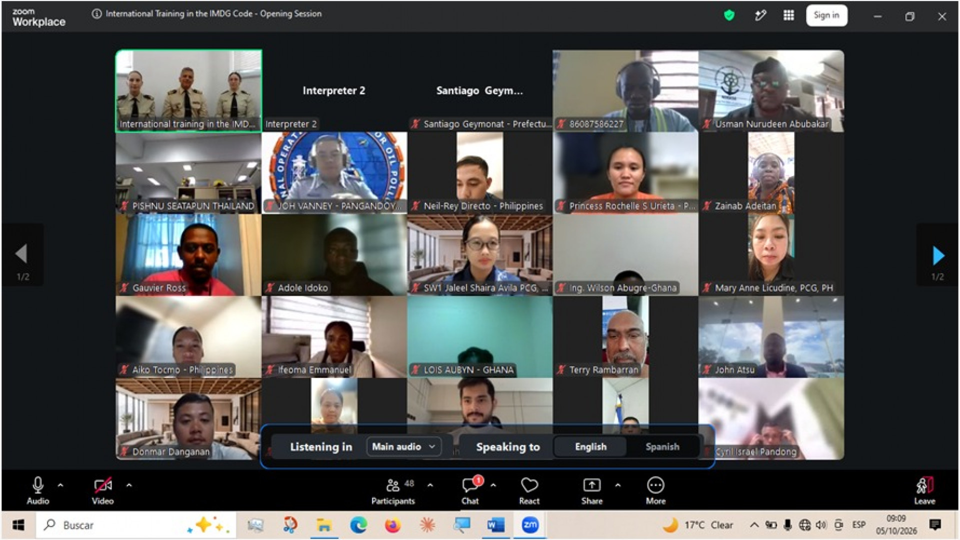
Task: Click the AI Companion sparkle pen icon
Action: [760, 15]
